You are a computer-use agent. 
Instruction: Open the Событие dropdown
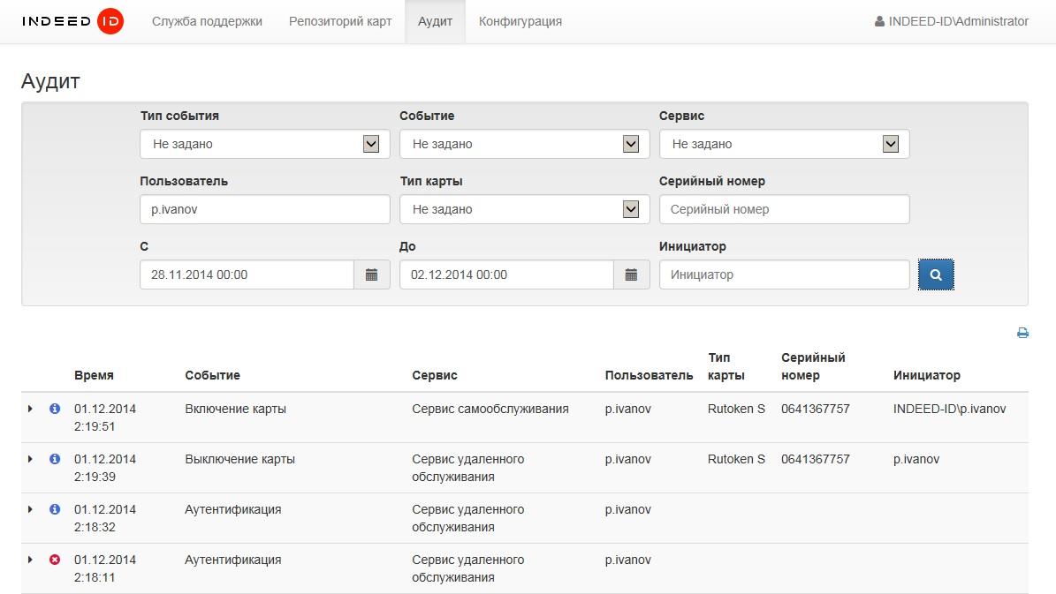point(524,144)
